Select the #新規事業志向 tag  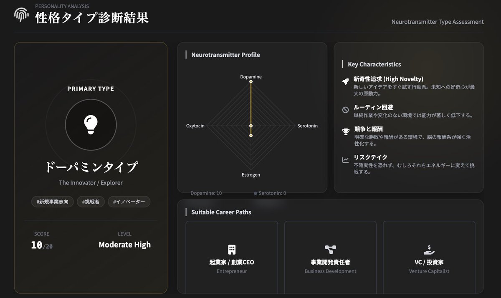pos(53,202)
